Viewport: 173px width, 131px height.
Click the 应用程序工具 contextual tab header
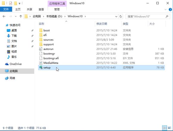(x=57, y=4)
